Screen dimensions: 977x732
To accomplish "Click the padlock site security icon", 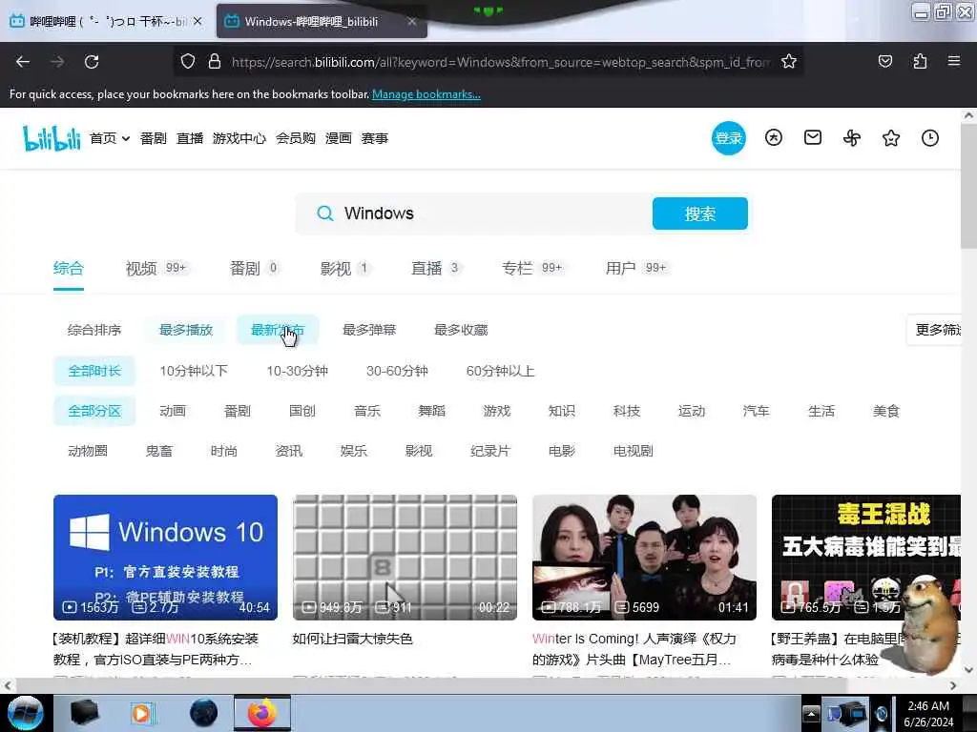I will point(215,61).
